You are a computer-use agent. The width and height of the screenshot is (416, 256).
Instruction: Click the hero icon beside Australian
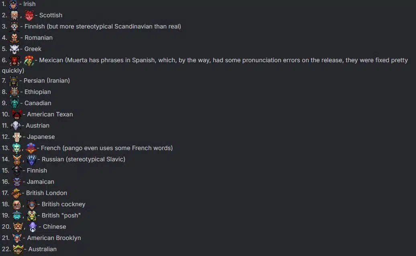point(18,249)
